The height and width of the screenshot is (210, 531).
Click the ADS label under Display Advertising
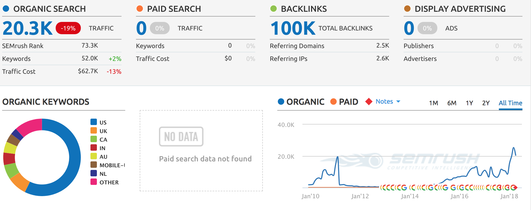pos(452,28)
